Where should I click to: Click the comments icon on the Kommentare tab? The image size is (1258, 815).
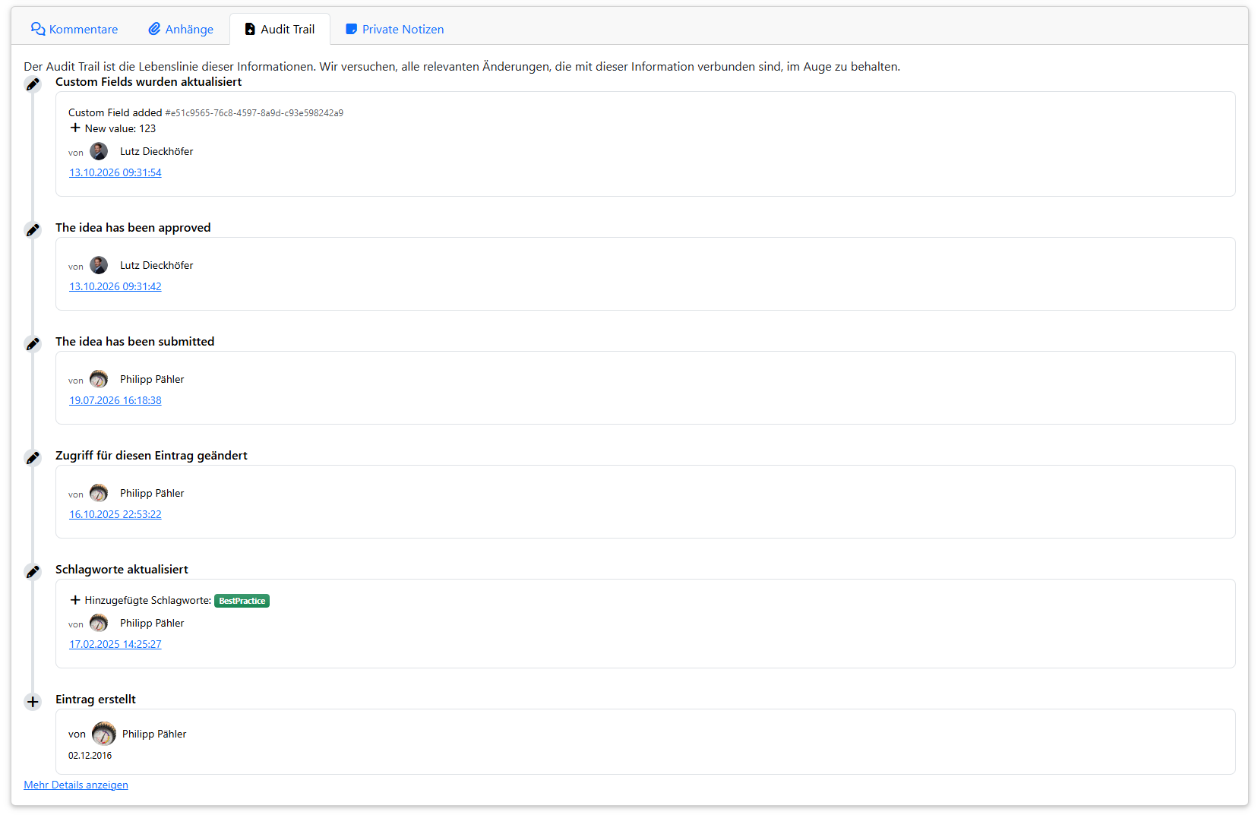pyautogui.click(x=38, y=29)
